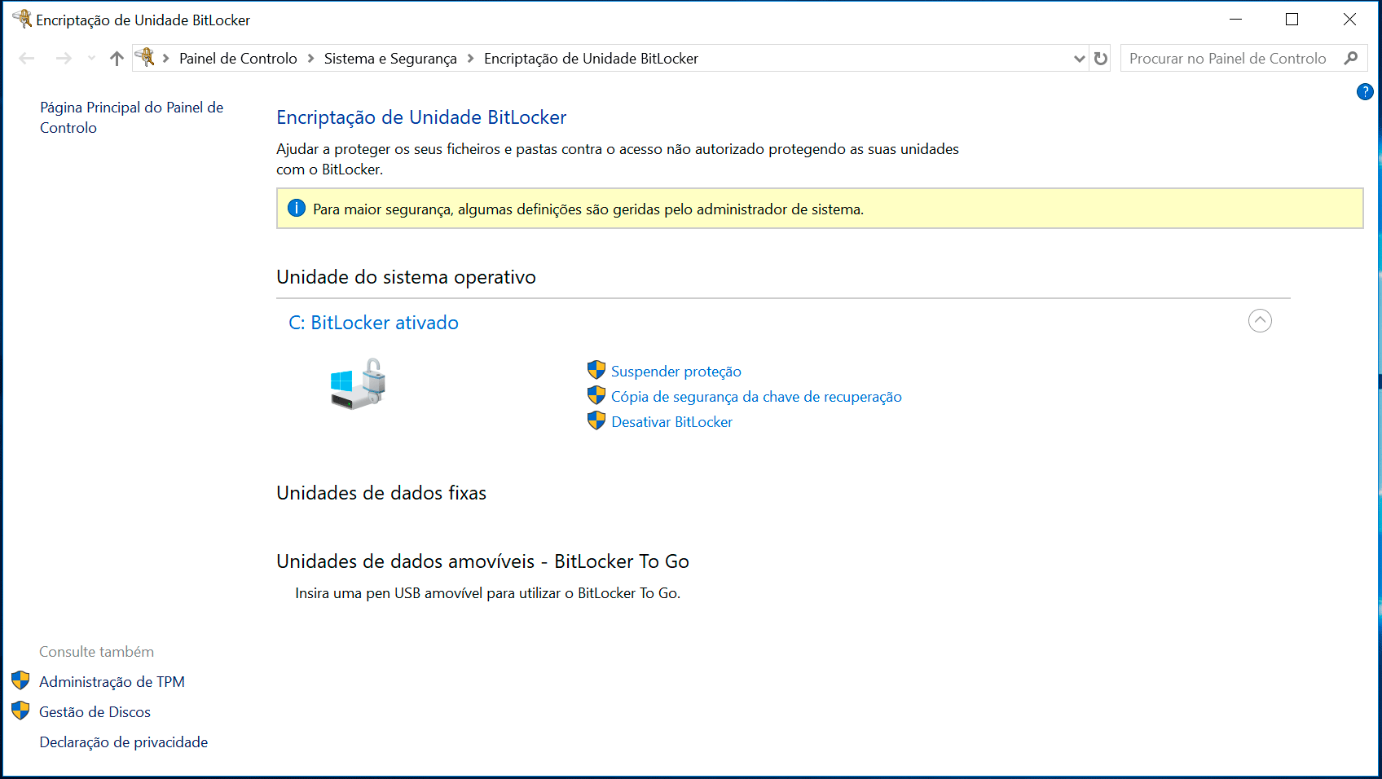Click the shield icon beside Gestão de Discos
Image resolution: width=1382 pixels, height=779 pixels.
(20, 711)
